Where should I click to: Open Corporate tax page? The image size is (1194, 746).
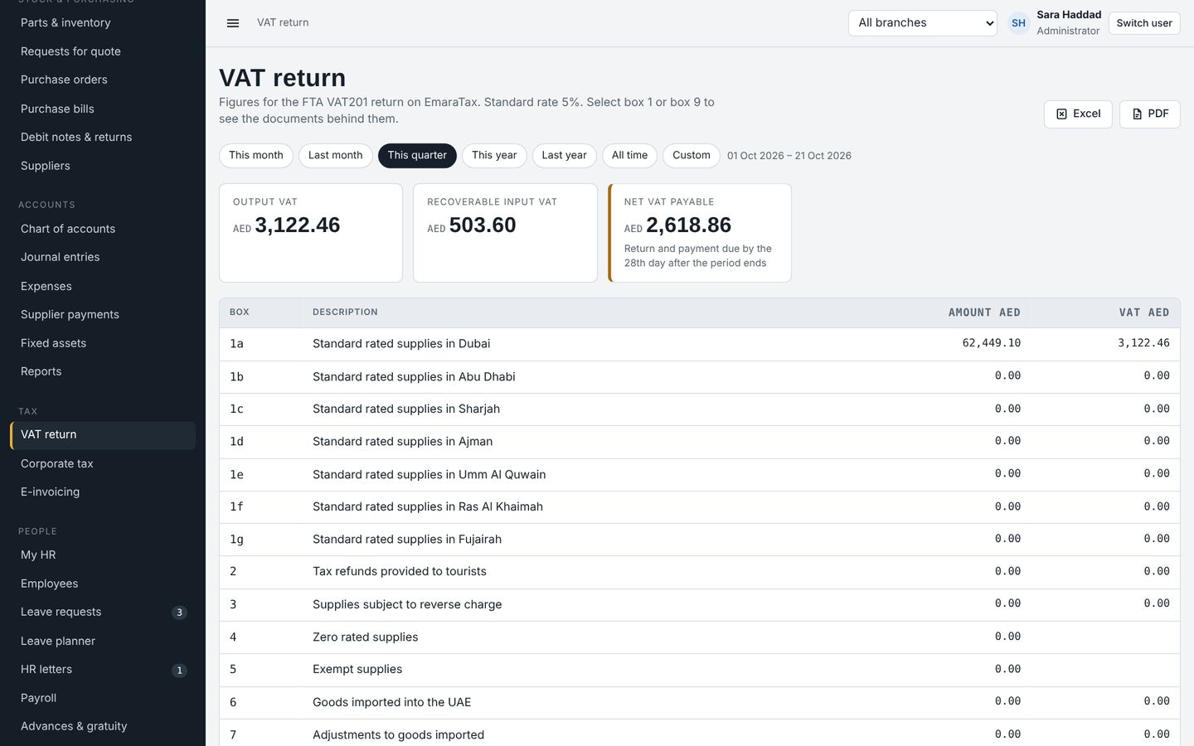point(103,463)
